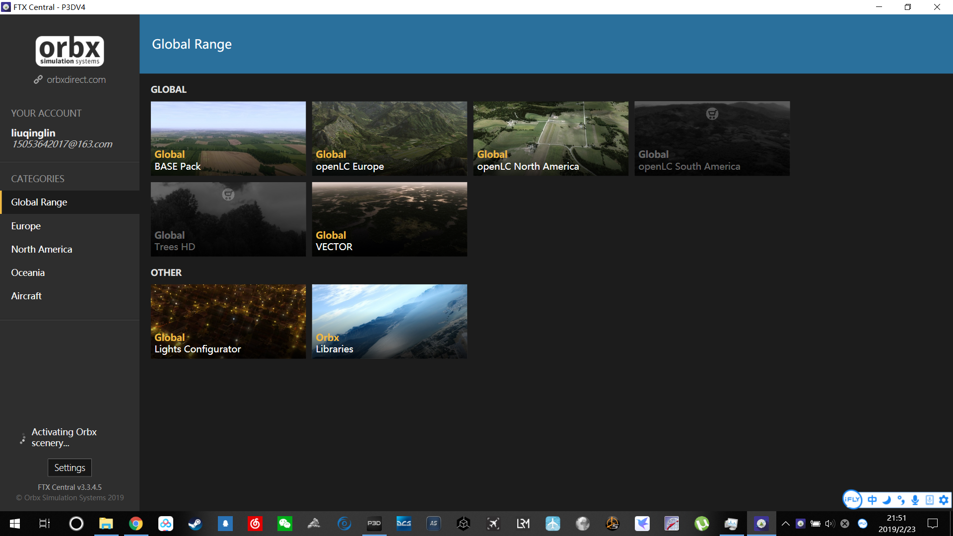The width and height of the screenshot is (953, 536).
Task: Open the blue airplane taskbar icon
Action: click(x=553, y=524)
